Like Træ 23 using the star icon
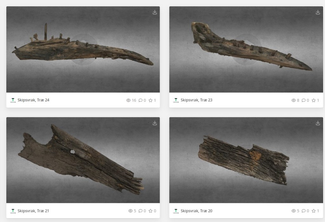Screen dimensions: 325x222 (x=314, y=100)
